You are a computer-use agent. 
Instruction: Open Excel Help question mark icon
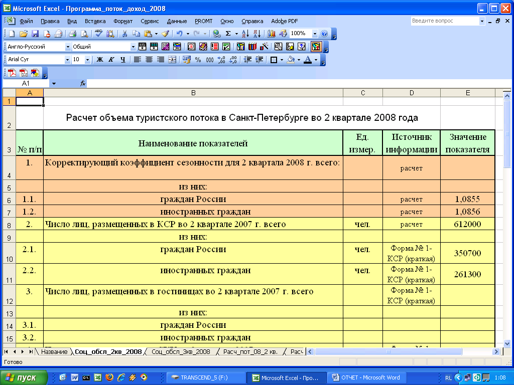(324, 34)
